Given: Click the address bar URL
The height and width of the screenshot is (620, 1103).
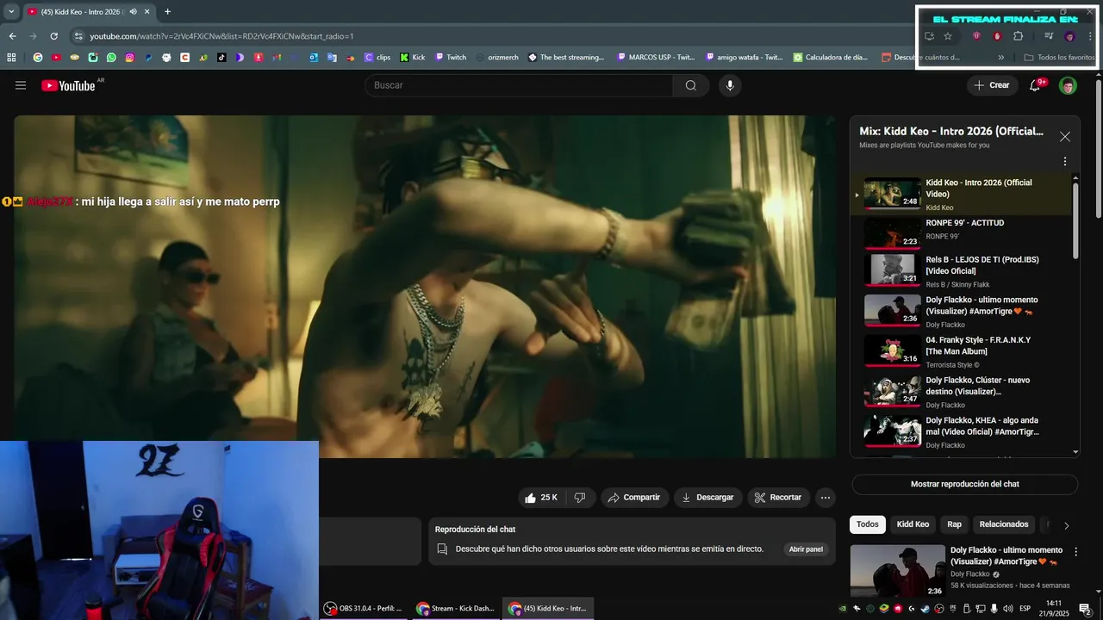Looking at the screenshot, I should [x=221, y=36].
